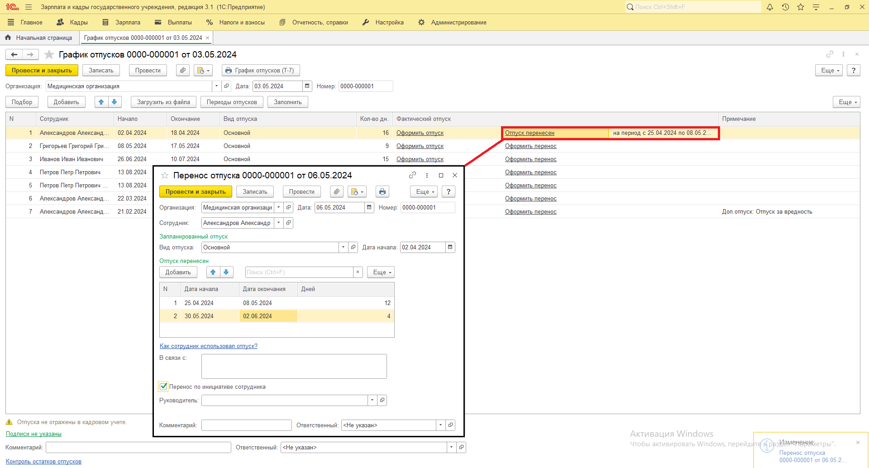
Task: Click the Подписи не указаны link
Action: 33,434
